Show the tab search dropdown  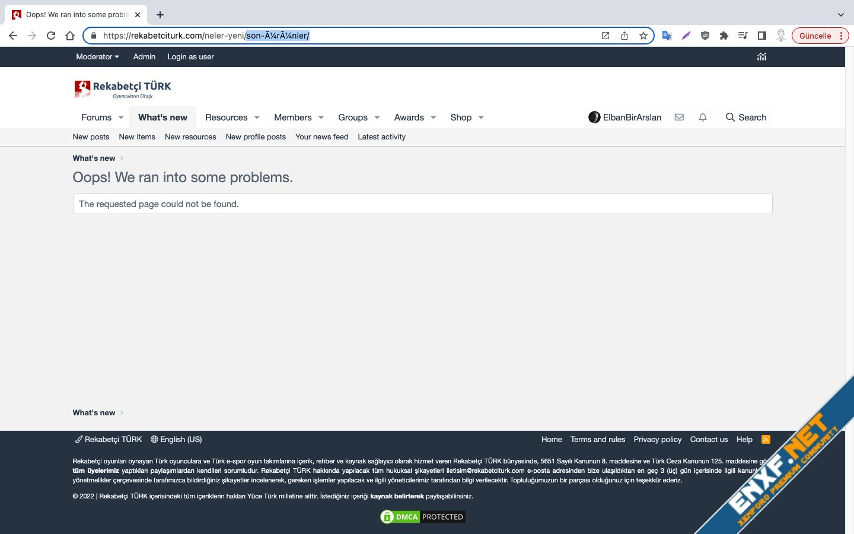point(840,15)
